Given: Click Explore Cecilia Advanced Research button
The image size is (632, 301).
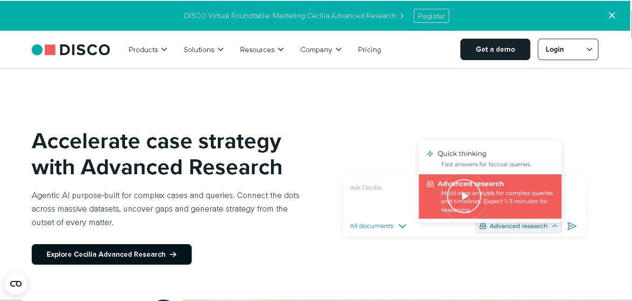Looking at the screenshot, I should 111,254.
